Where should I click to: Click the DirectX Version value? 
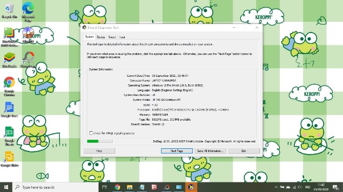click(x=158, y=124)
